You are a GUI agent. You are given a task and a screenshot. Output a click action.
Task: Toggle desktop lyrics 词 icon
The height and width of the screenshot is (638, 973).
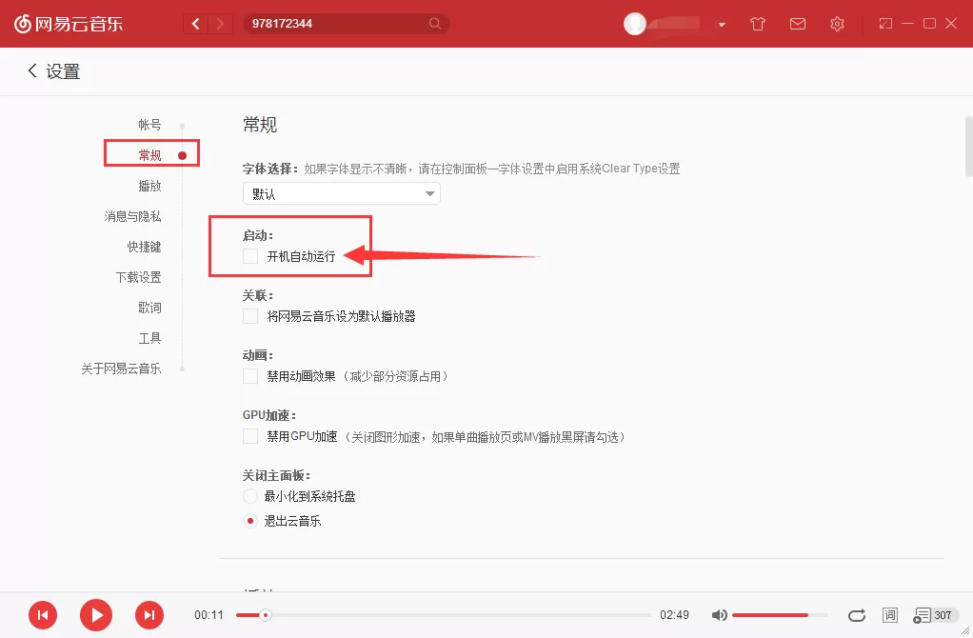890,615
